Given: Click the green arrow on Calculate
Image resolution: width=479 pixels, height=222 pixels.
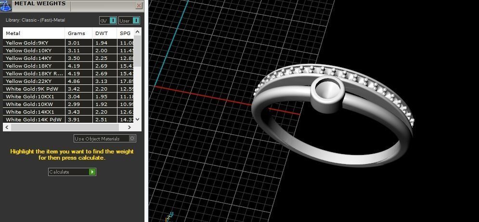Looking at the screenshot, I should [92, 172].
